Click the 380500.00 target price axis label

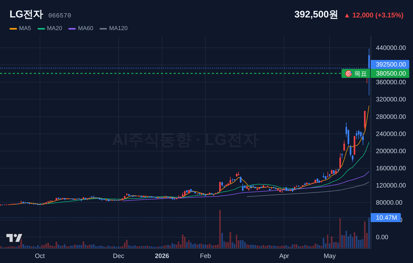pyautogui.click(x=390, y=73)
